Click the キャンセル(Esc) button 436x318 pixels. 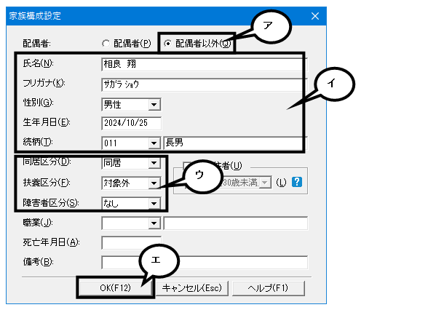pos(192,288)
